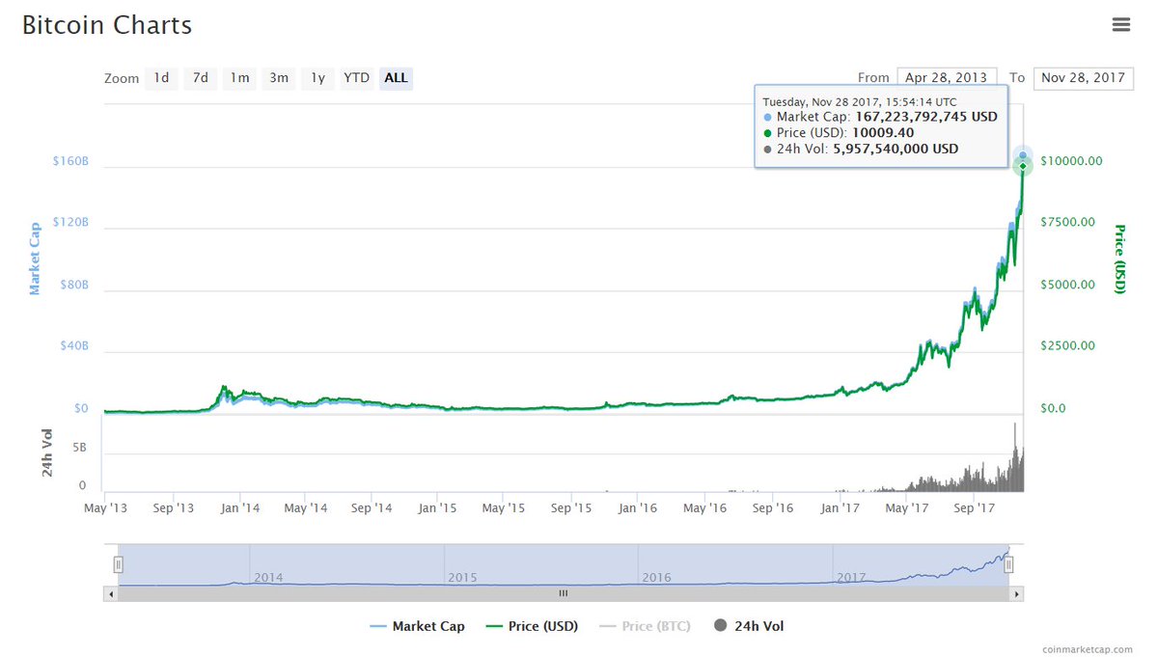Viewport: 1158px width, 657px height.
Task: Click the navigator left range handle
Action: point(118,565)
